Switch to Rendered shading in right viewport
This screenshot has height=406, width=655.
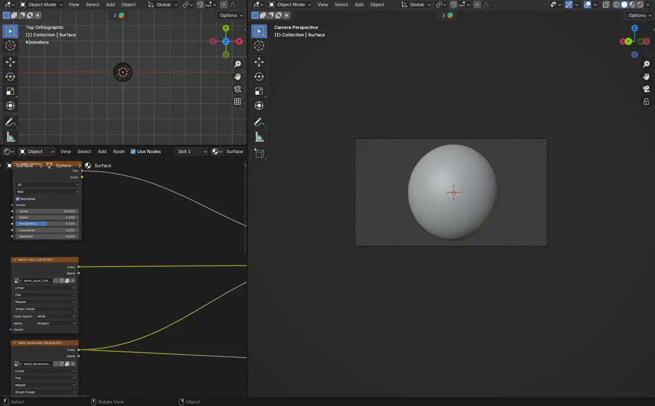pyautogui.click(x=640, y=4)
